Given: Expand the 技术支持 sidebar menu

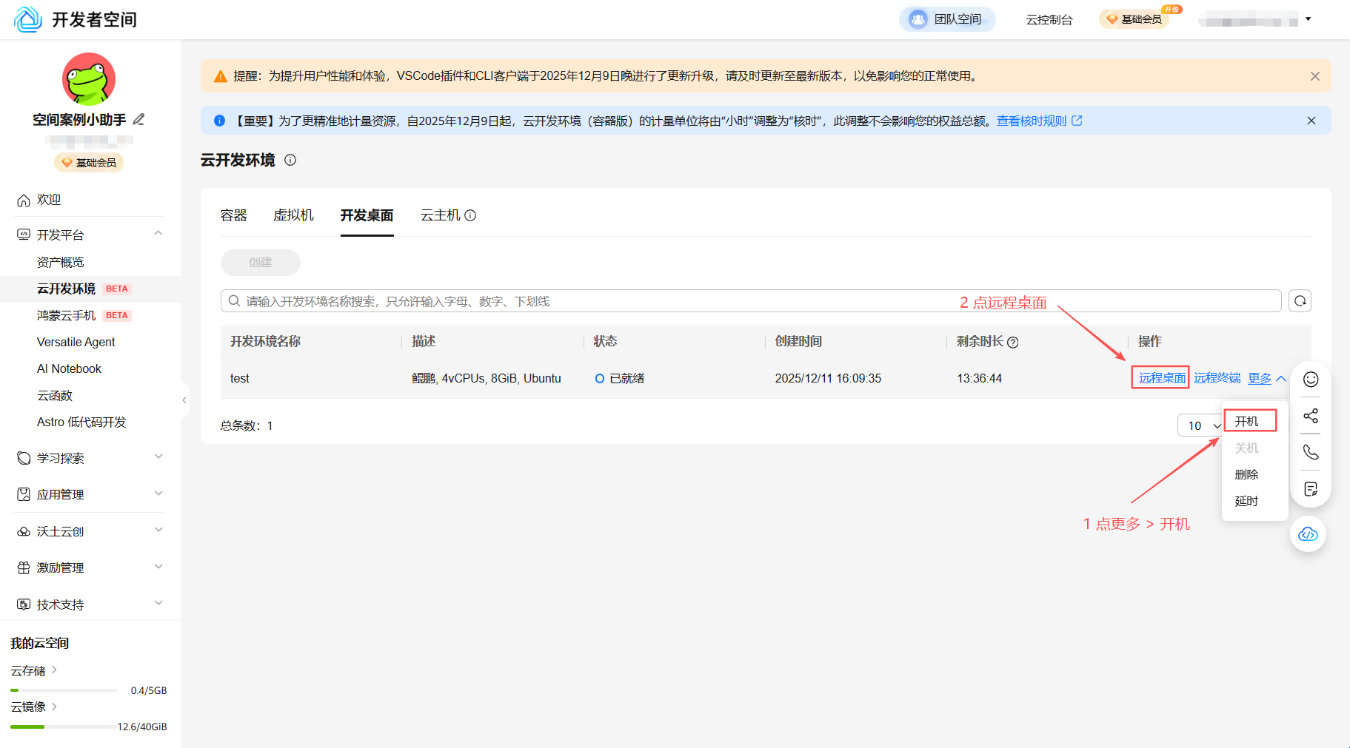Looking at the screenshot, I should click(158, 604).
